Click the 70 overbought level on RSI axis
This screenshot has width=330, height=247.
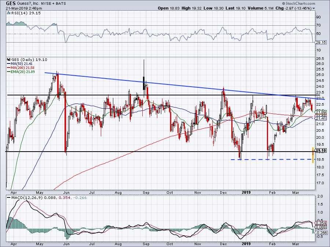pos(318,25)
